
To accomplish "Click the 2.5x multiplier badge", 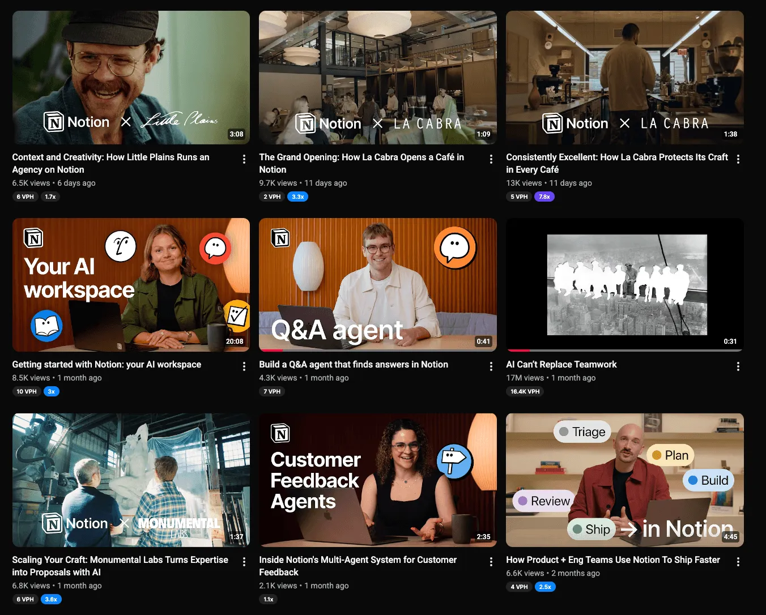I will click(545, 587).
